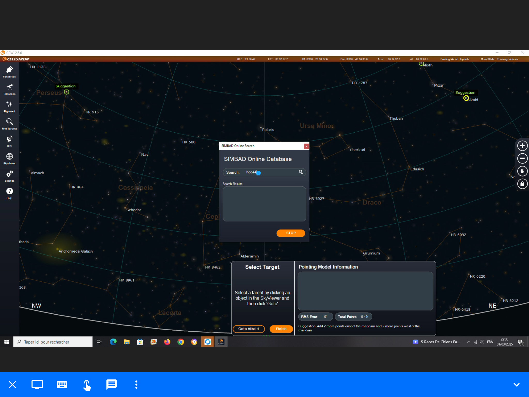This screenshot has height=397, width=529.
Task: Select the Alkaid suggestion marker
Action: point(466,98)
